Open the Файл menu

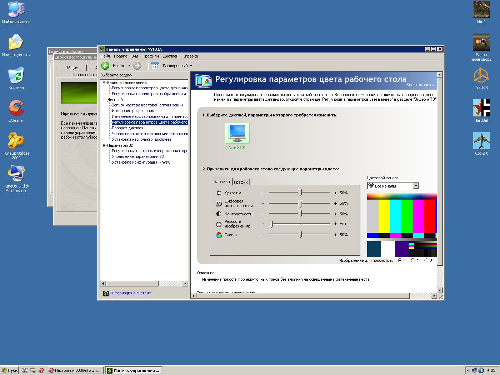tap(105, 56)
